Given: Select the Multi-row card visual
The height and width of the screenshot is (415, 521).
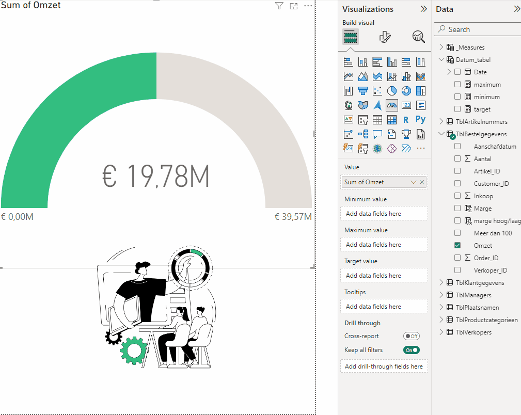Looking at the screenshot, I should [421, 106].
